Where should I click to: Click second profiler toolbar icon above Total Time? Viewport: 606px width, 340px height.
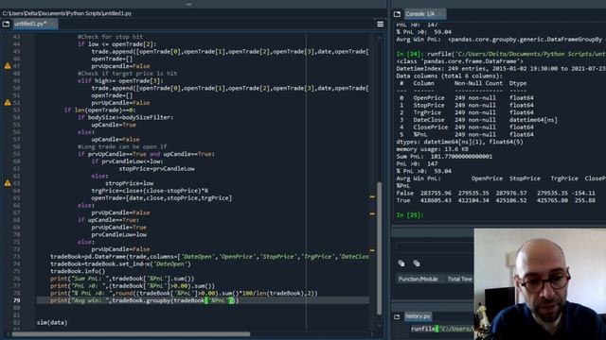(x=417, y=263)
